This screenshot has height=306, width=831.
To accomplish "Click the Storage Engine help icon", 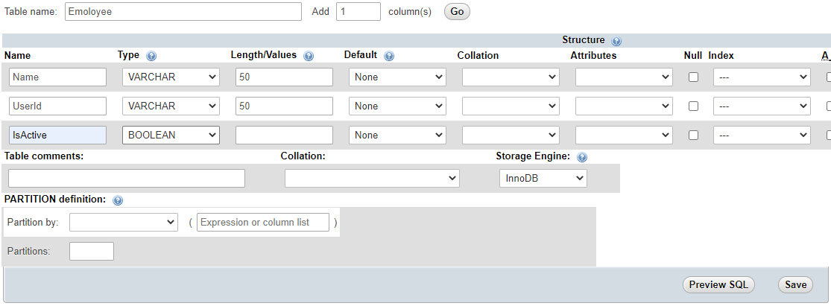I will click(x=582, y=157).
